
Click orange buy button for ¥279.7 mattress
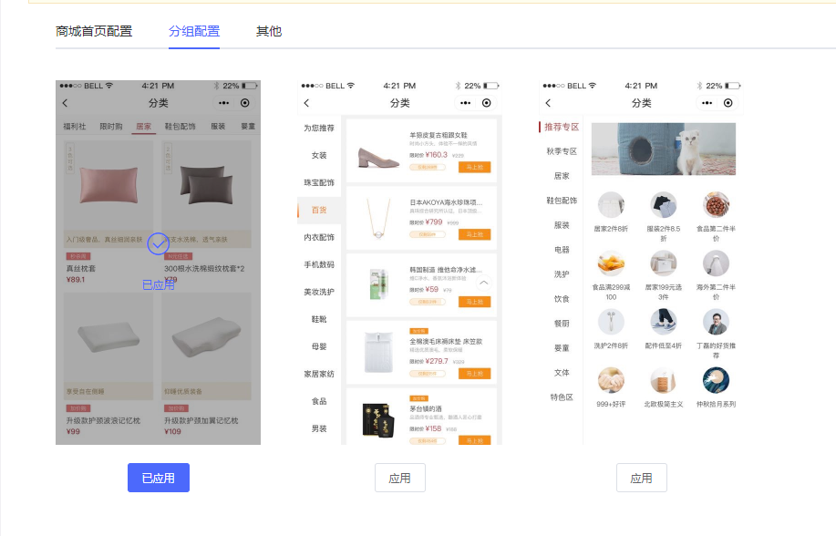474,374
